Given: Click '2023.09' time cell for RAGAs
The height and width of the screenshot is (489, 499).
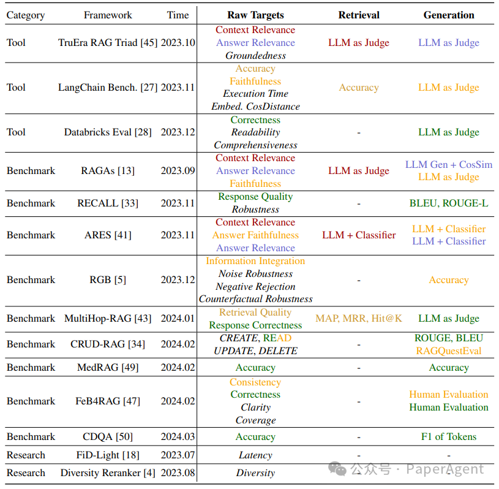Looking at the screenshot, I should (x=178, y=171).
